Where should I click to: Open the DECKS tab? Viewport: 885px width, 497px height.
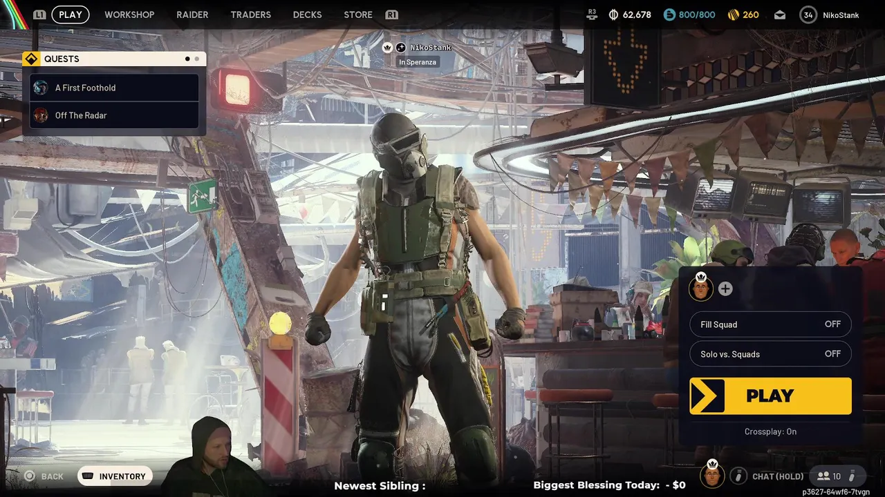coord(307,14)
